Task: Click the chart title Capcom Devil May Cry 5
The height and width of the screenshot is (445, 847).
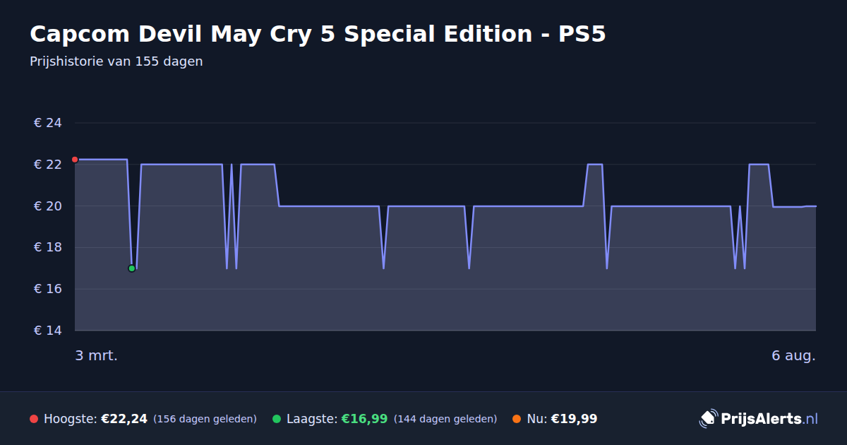Action: (x=318, y=34)
